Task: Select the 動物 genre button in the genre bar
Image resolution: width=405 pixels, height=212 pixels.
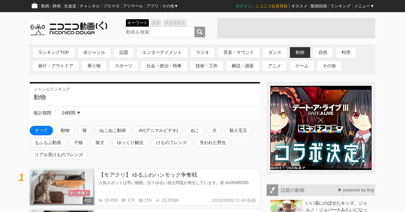Action: tap(300, 52)
